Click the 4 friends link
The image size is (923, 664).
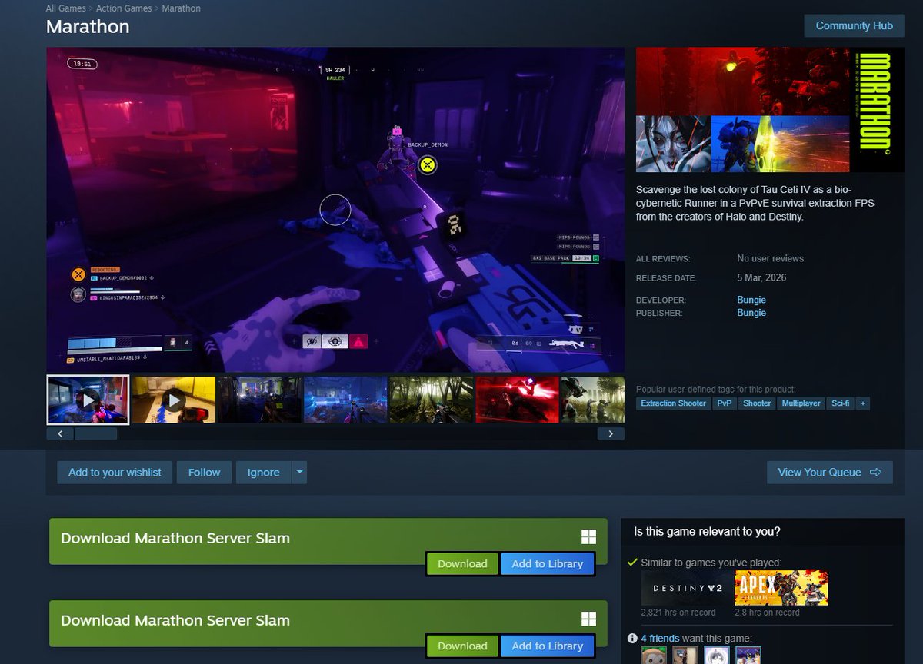click(660, 639)
